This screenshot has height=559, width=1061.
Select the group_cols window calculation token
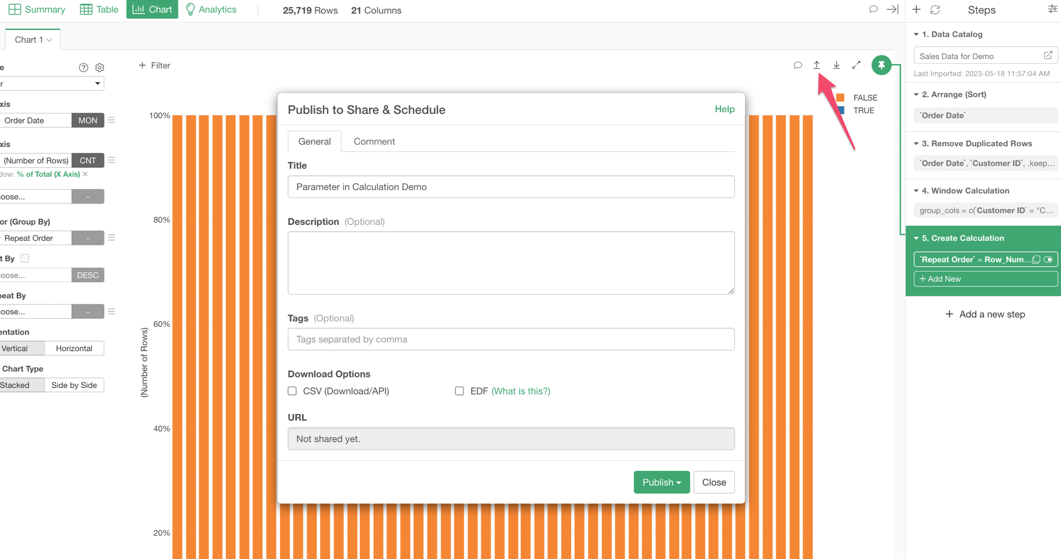point(985,210)
